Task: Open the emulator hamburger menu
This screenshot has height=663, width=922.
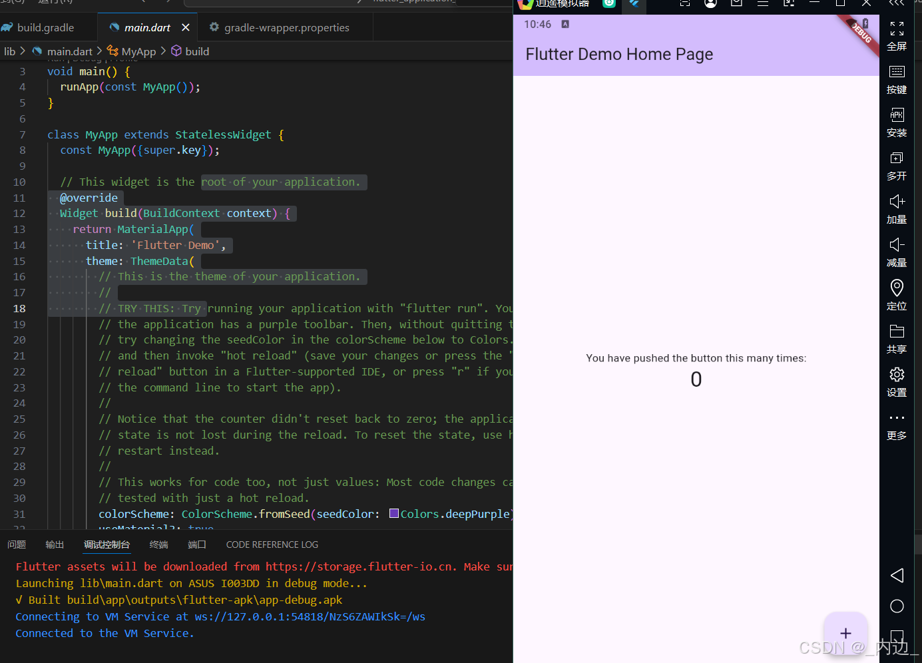Action: [763, 3]
